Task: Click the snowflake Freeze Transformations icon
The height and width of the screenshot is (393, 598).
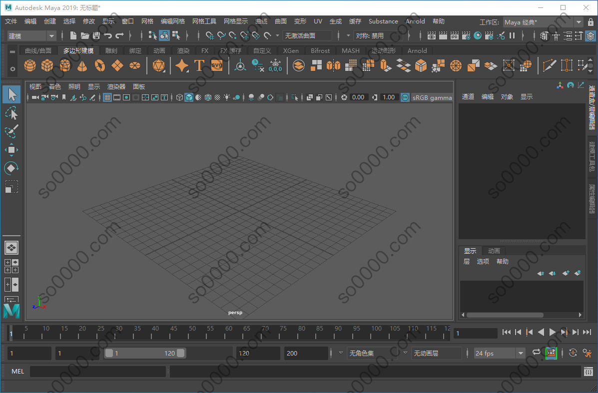Action: [x=275, y=65]
